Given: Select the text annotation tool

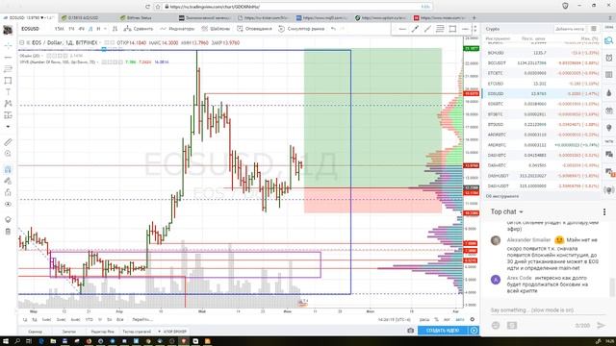Looking at the screenshot, I should click(8, 92).
